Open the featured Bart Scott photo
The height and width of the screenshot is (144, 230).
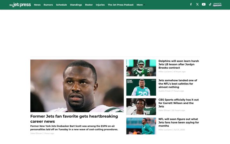(x=77, y=86)
